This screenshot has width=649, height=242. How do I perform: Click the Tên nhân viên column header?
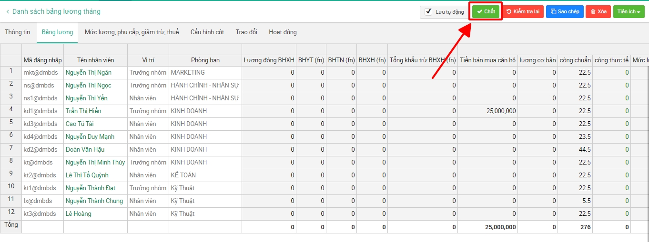tap(95, 60)
